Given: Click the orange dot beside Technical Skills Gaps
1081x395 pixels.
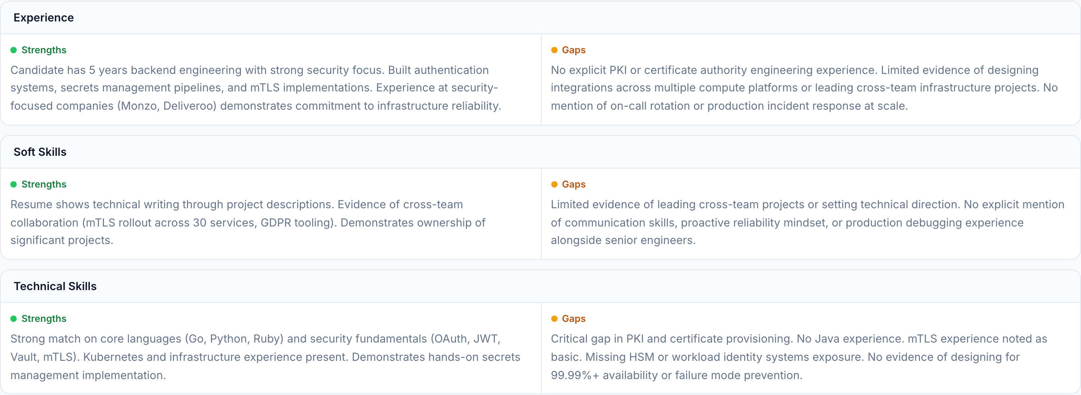Looking at the screenshot, I should pyautogui.click(x=554, y=319).
